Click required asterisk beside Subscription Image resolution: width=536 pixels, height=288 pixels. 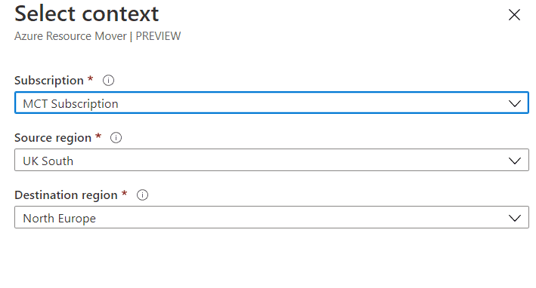90,78
